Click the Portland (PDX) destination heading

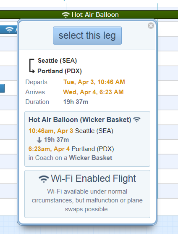click(x=60, y=71)
